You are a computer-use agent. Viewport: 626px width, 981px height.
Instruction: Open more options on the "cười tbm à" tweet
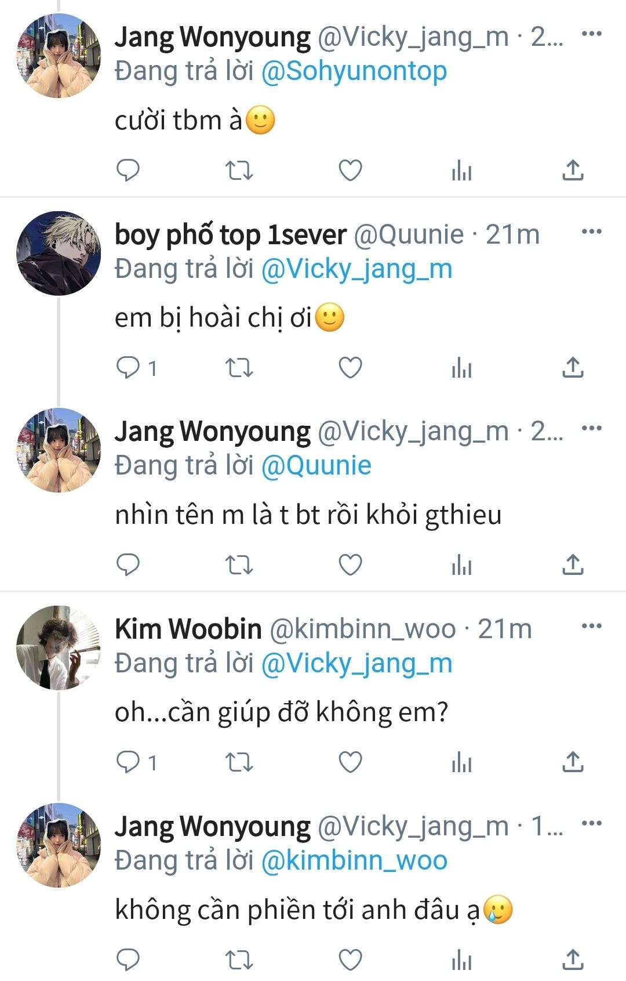pos(591,34)
